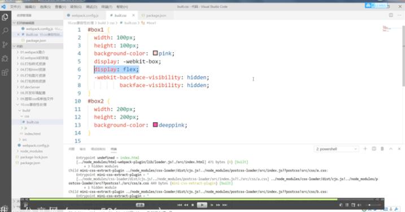The image size is (405, 212).
Task: Switch to the webpack.config.js editor tab
Action: click(84, 15)
